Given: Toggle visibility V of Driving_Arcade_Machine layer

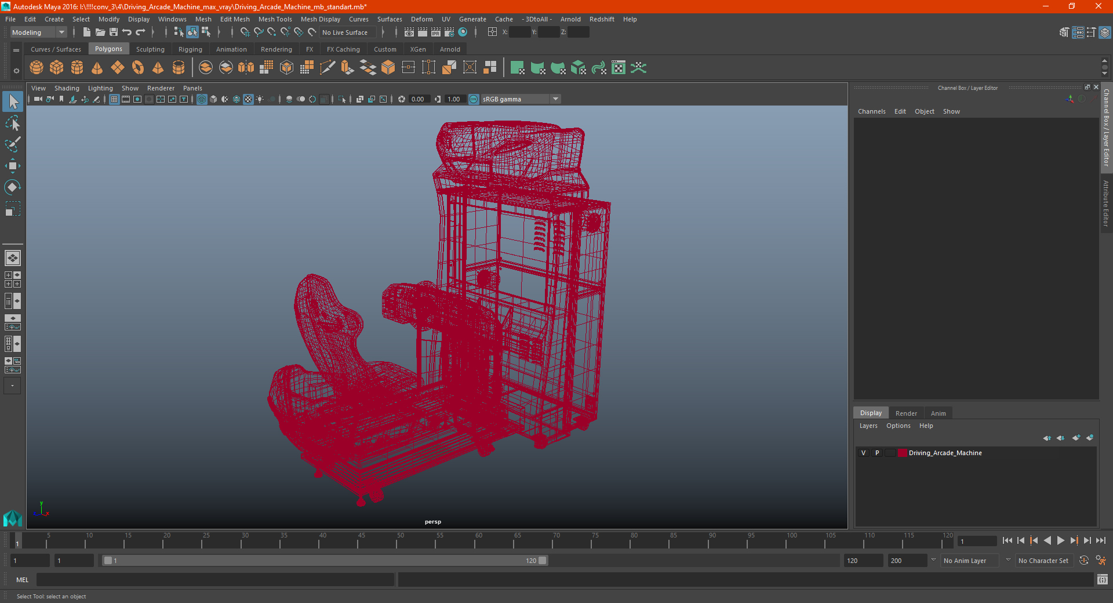Looking at the screenshot, I should (863, 453).
